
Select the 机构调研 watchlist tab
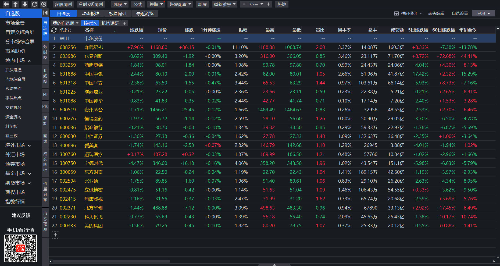[110, 23]
